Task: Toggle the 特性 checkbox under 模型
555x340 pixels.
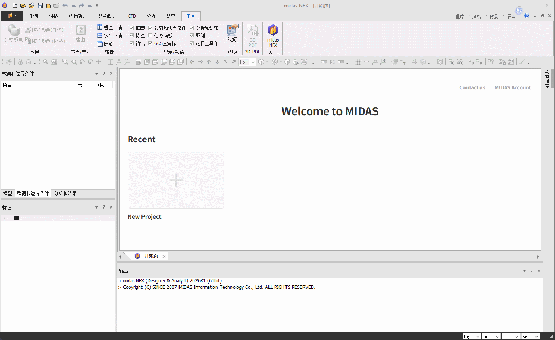Action: click(132, 35)
